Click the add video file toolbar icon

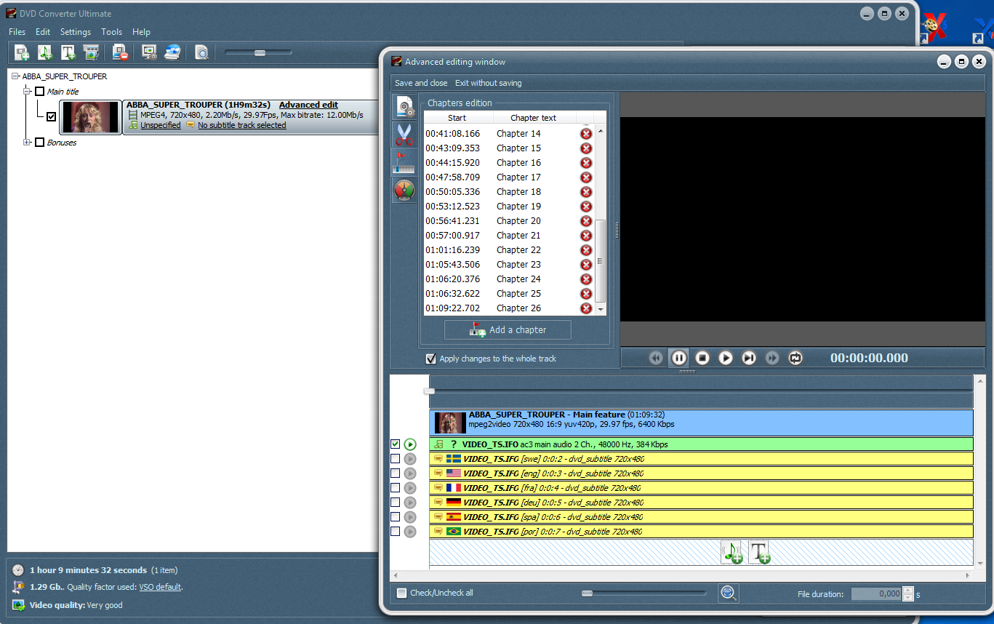22,52
